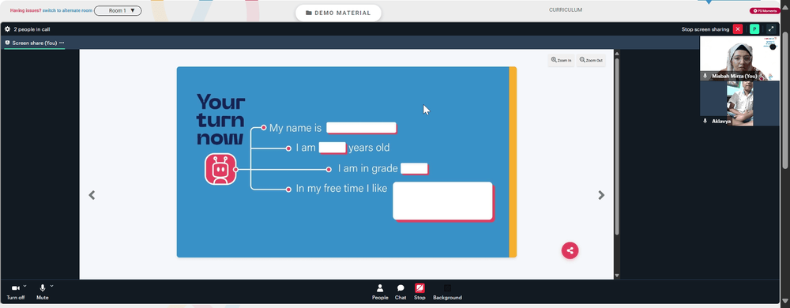Click Aklavya video thumbnail

739,103
